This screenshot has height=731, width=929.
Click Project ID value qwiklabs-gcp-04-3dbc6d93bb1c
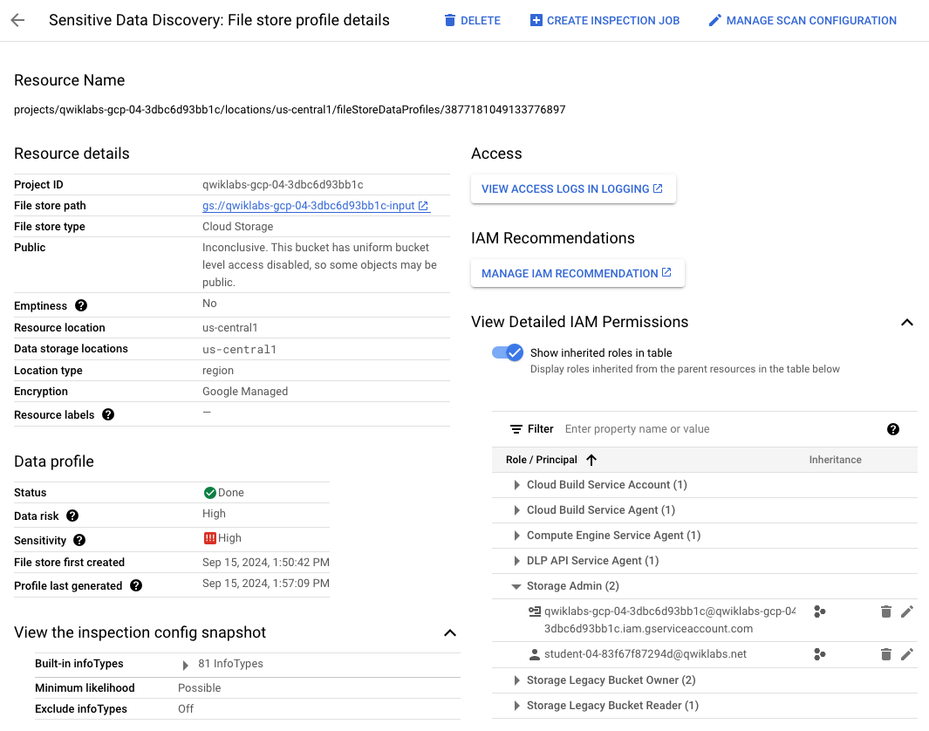point(283,185)
